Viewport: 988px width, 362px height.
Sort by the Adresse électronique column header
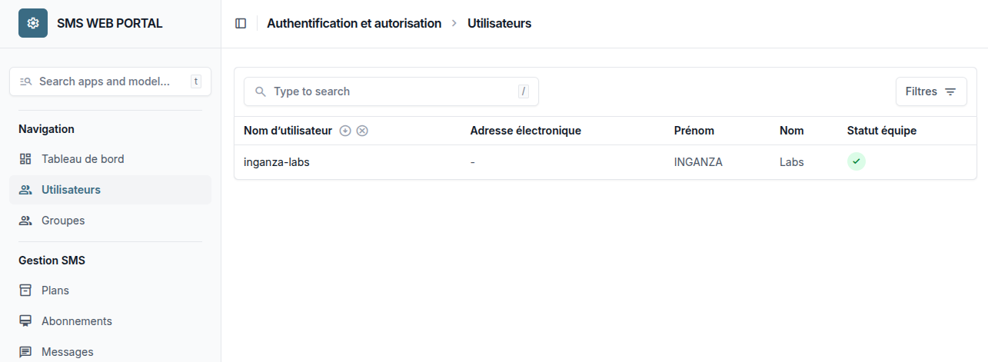[x=526, y=131]
